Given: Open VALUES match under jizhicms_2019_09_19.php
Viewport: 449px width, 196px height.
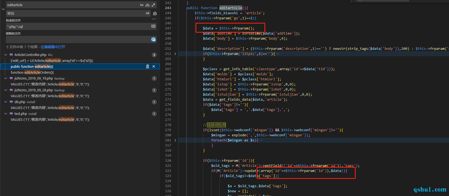Looking at the screenshot, I should coord(50,84).
